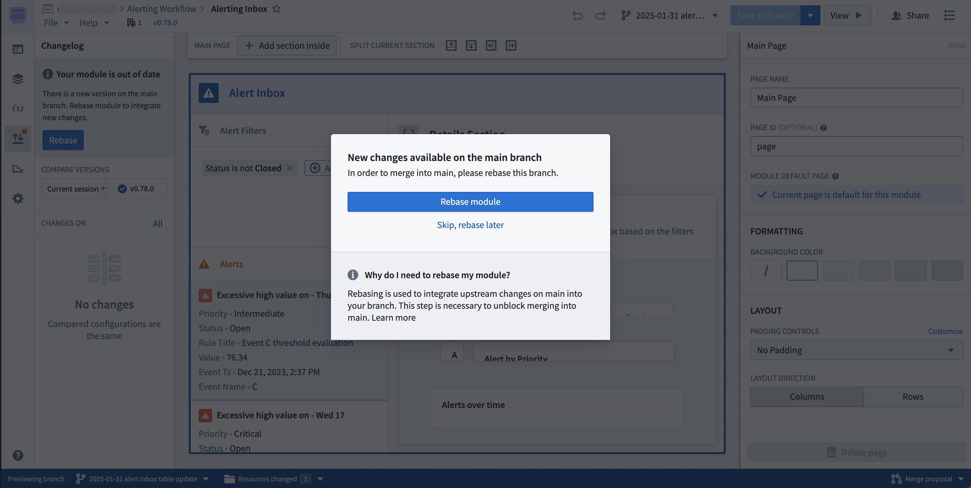971x488 pixels.
Task: Open help using the question mark icon
Action: point(18,455)
